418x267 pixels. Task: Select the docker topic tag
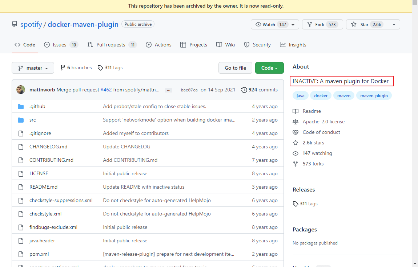[321, 96]
